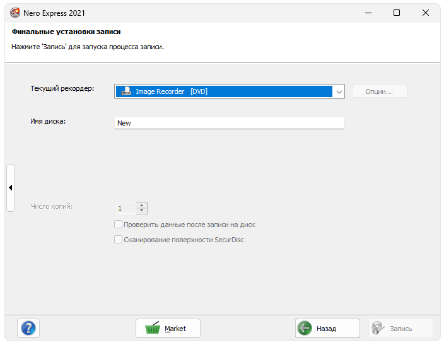The width and height of the screenshot is (444, 345).
Task: Click the 'Финальные установки записи' heading
Action: pos(66,32)
